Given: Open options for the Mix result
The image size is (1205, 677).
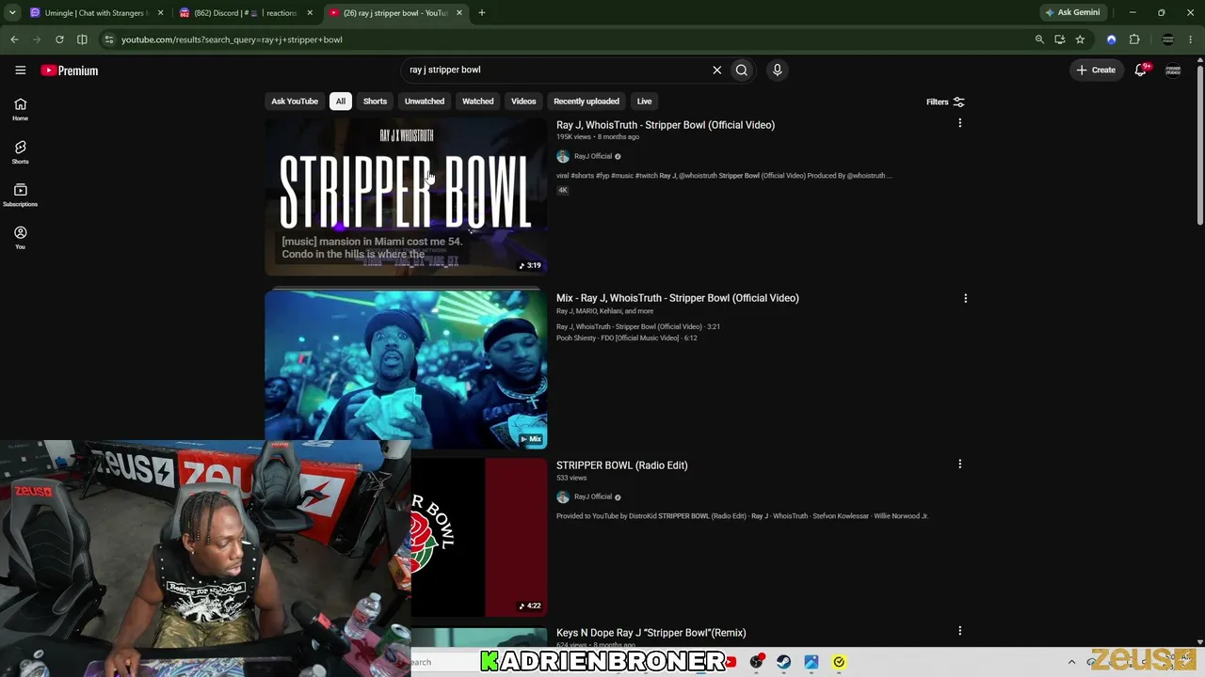Looking at the screenshot, I should tap(965, 298).
